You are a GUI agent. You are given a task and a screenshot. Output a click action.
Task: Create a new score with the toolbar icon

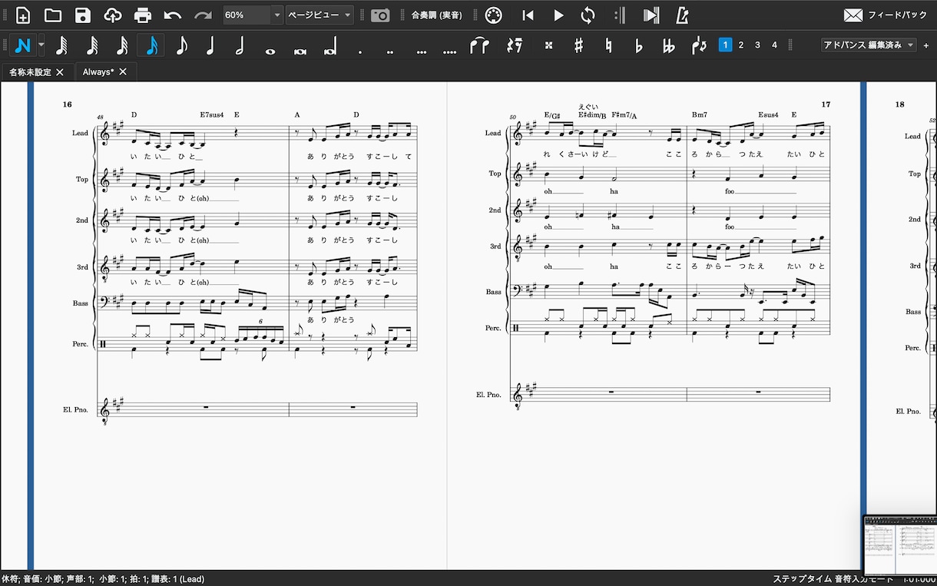24,15
